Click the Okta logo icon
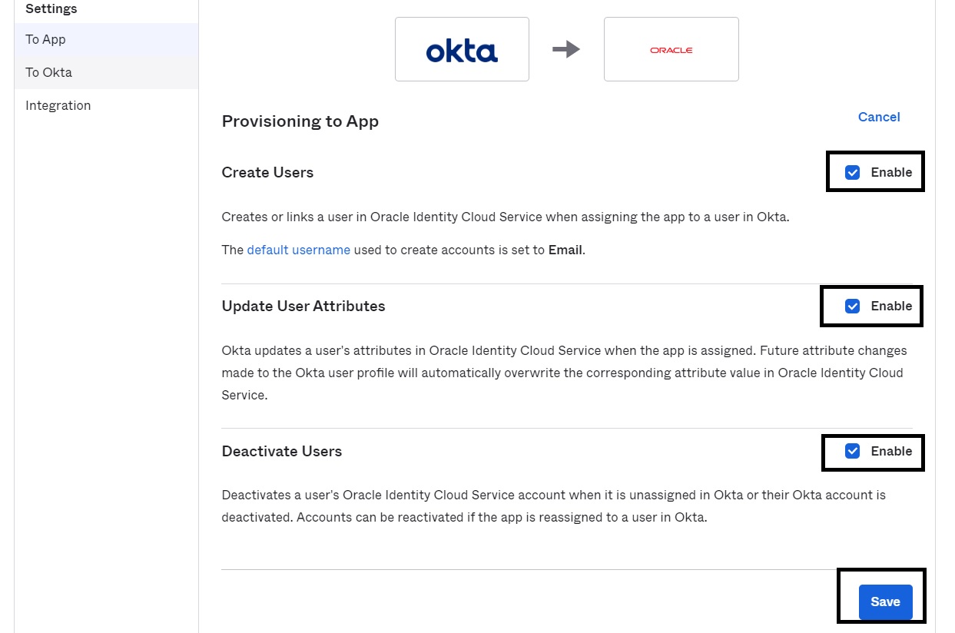Viewport: 955px width, 633px height. tap(461, 48)
